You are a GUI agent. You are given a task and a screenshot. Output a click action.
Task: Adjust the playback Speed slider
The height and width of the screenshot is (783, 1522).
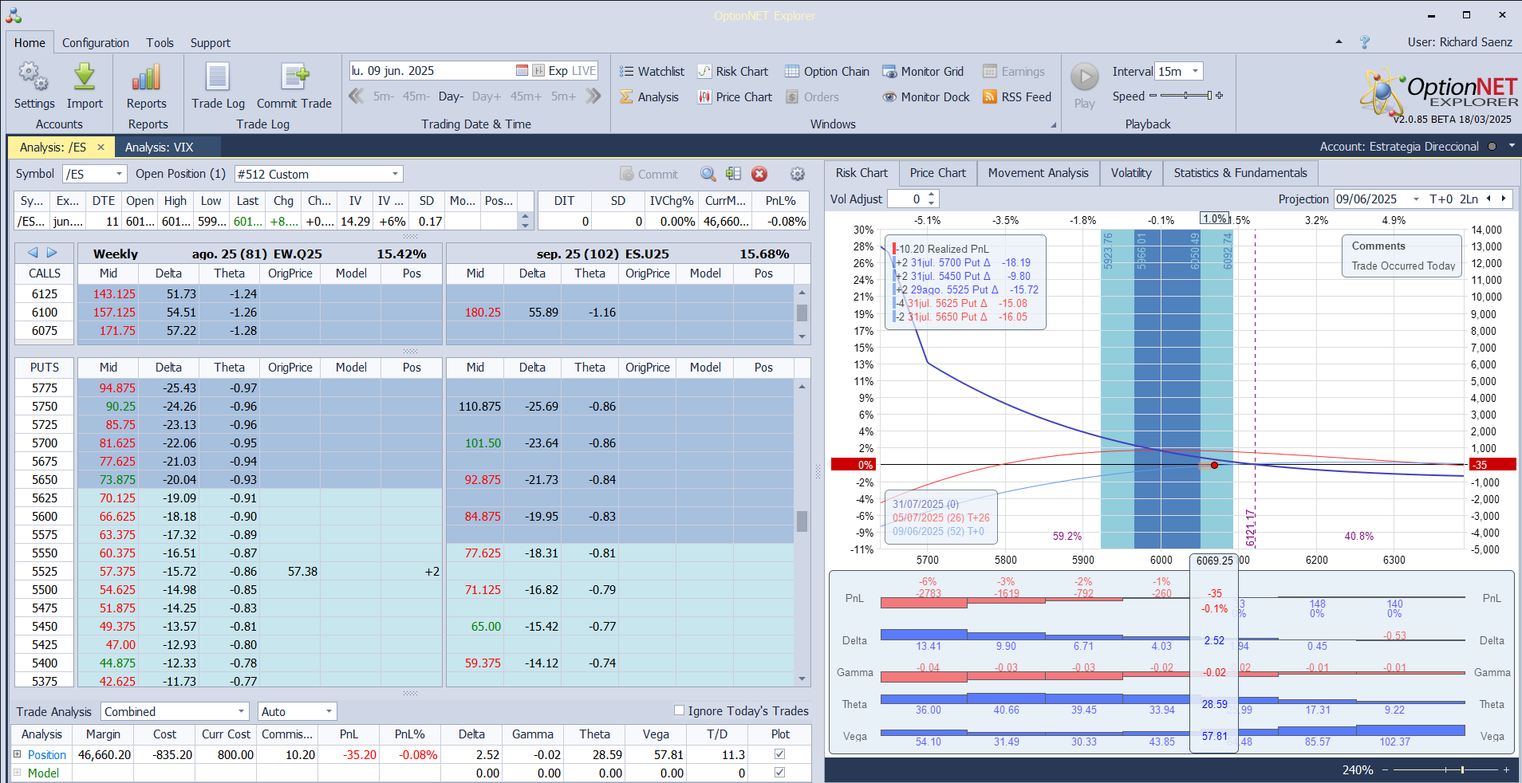click(1186, 96)
